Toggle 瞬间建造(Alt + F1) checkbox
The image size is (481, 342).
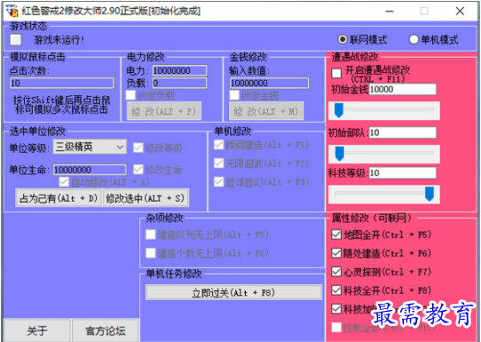(218, 145)
